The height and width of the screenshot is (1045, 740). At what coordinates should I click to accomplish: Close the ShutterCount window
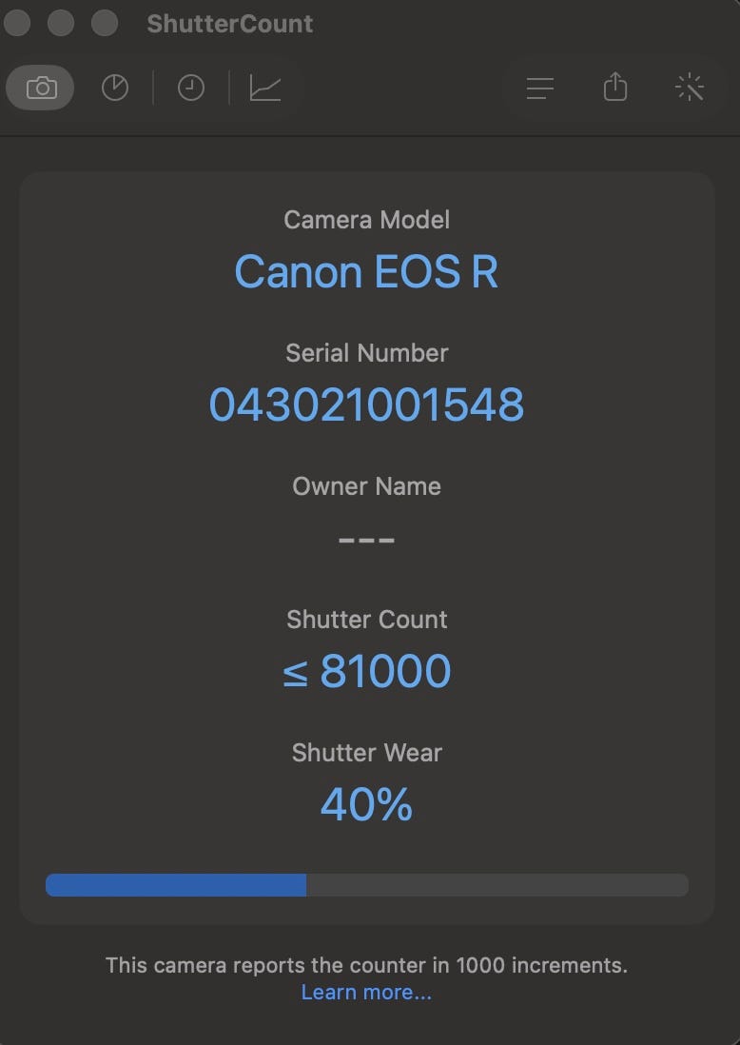click(x=20, y=23)
